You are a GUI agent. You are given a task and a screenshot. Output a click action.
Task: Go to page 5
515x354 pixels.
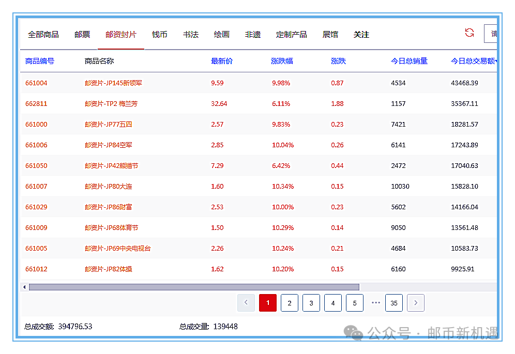click(355, 303)
